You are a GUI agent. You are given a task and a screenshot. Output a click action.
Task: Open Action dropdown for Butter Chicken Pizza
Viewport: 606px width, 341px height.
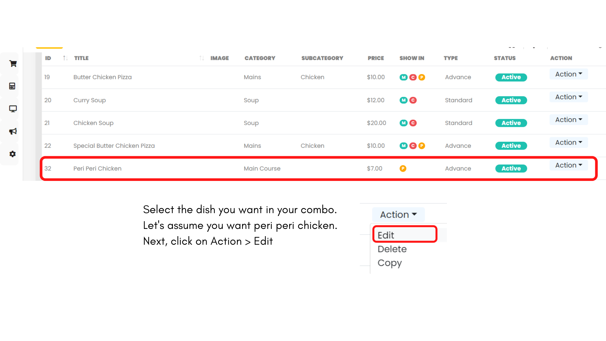click(x=568, y=74)
